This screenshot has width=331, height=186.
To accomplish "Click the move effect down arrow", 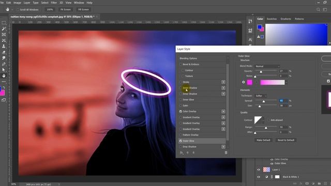I will click(x=193, y=153).
